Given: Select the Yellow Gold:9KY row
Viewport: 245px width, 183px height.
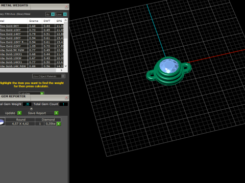Looking at the screenshot, I should click(32, 26).
